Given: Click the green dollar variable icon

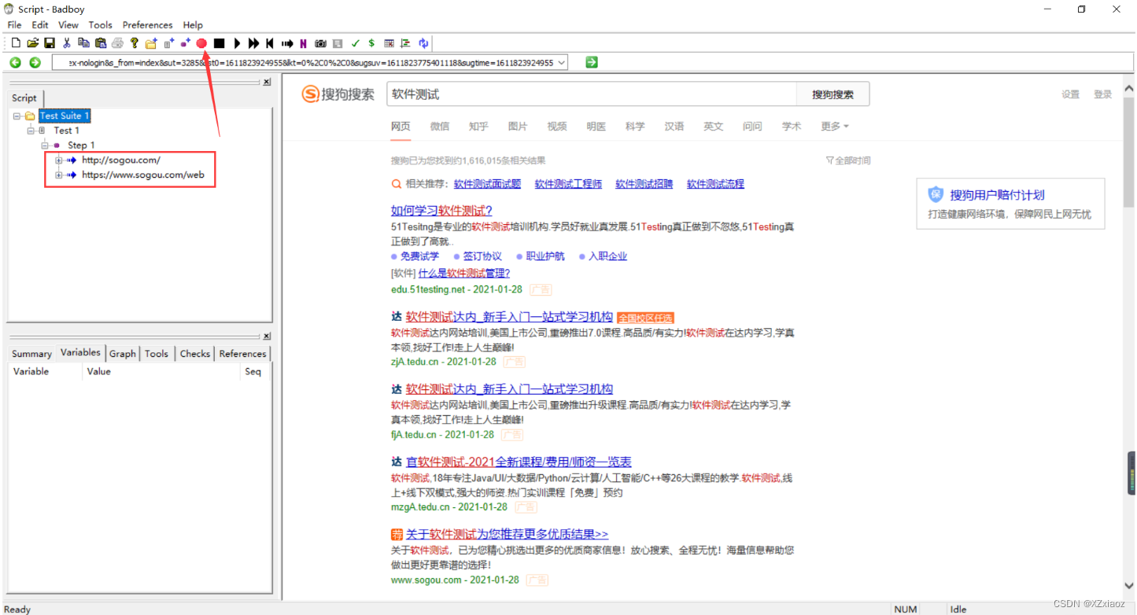Looking at the screenshot, I should (x=371, y=43).
